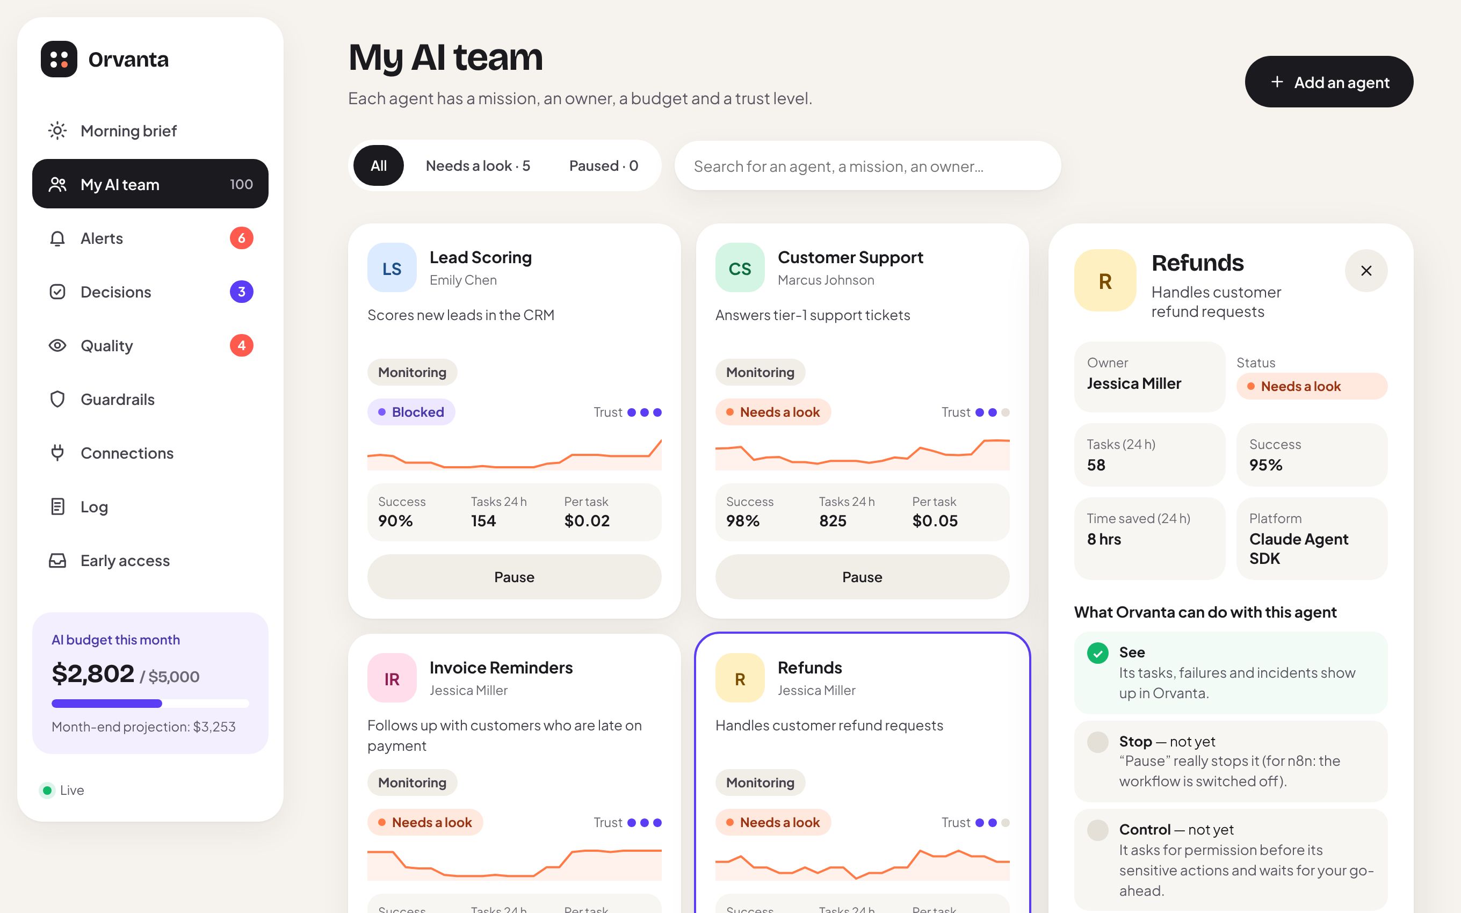1461x913 pixels.
Task: Click Monitoring tag on Invoice Reminders card
Action: (x=413, y=782)
